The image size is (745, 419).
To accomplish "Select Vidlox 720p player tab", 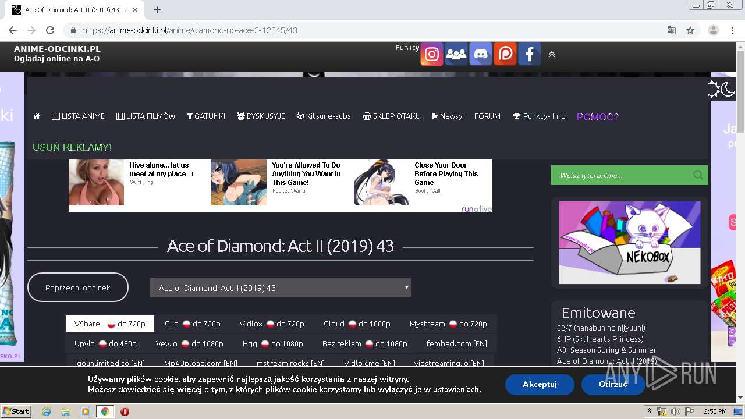I will tap(272, 324).
